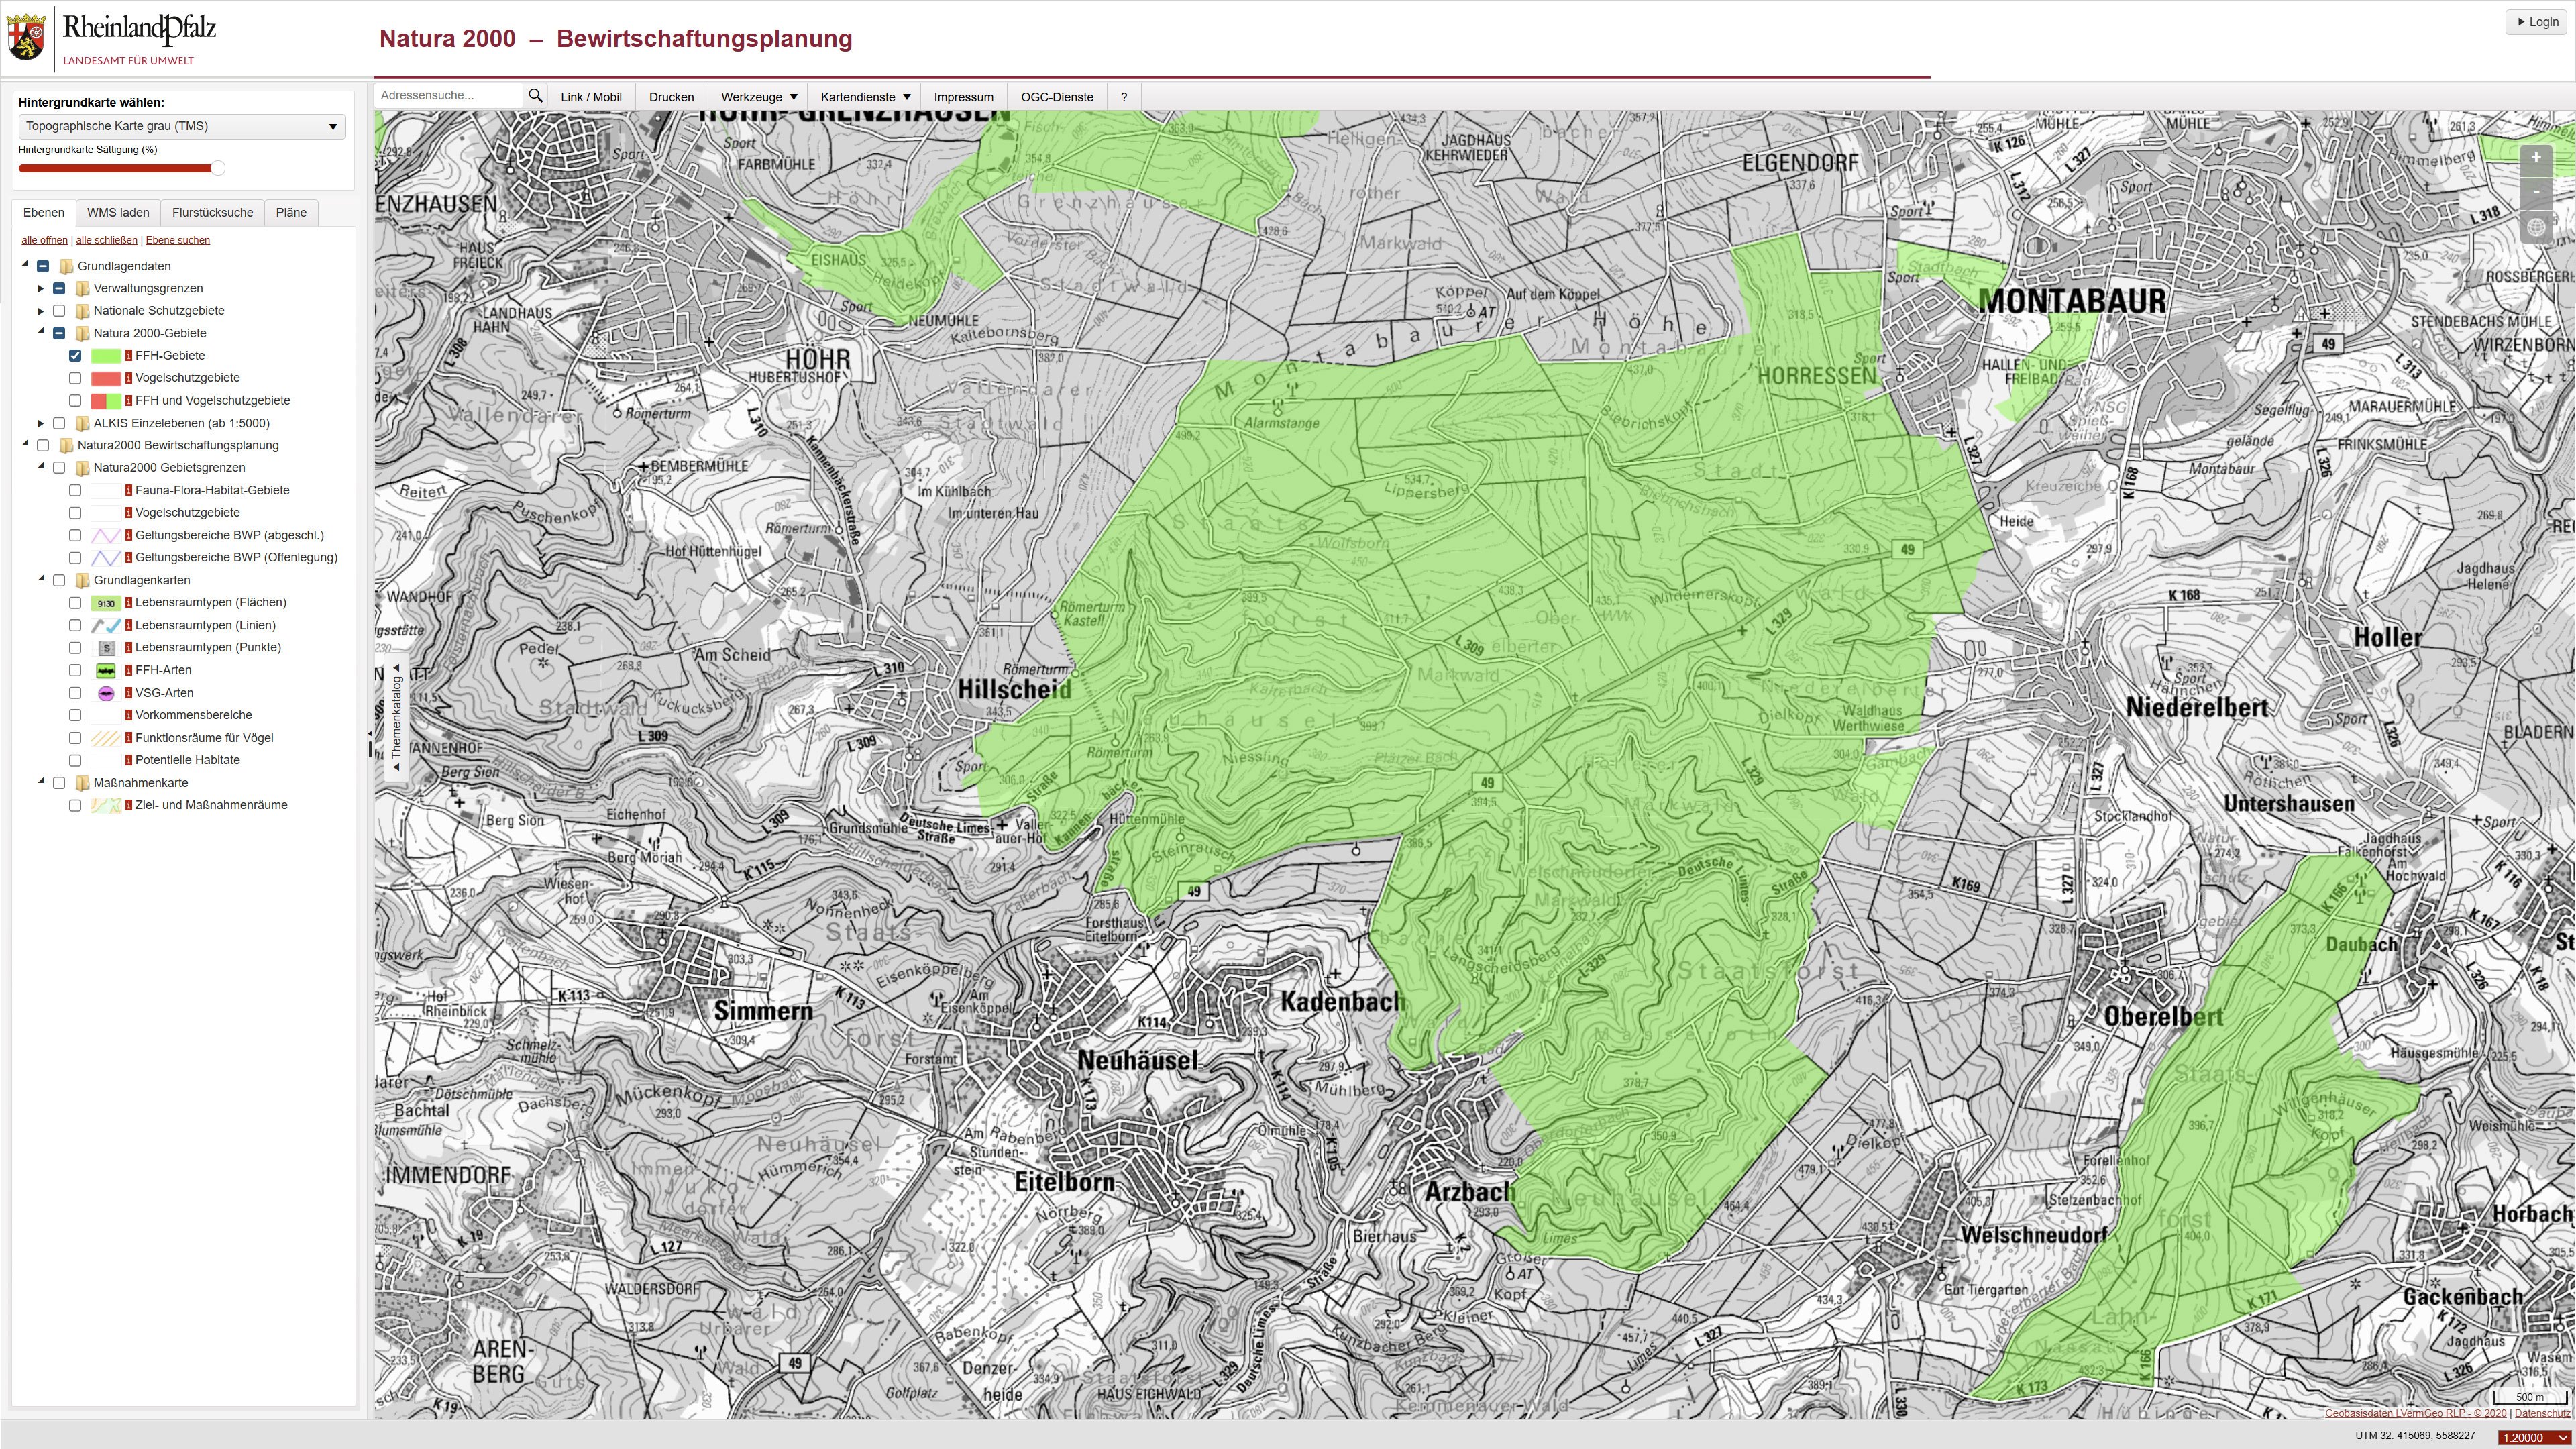Check ALKIS Einzelebenen checkbox
2576x1449 pixels.
pyautogui.click(x=59, y=424)
